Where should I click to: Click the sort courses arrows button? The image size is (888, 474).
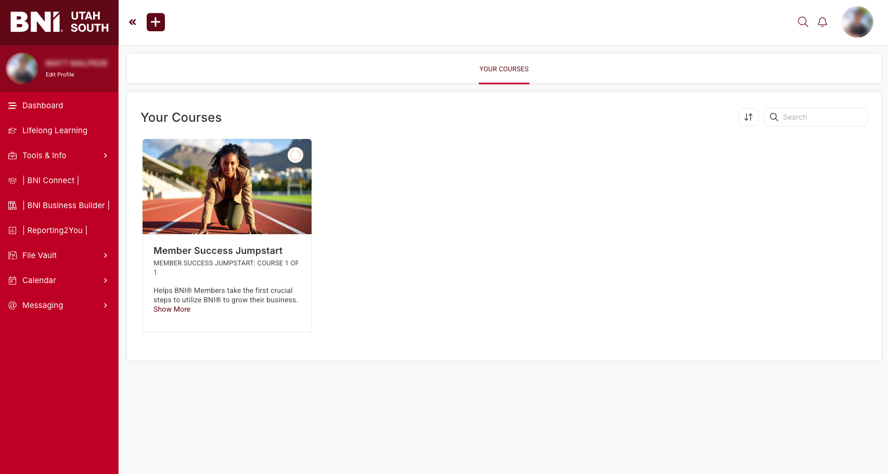point(749,117)
